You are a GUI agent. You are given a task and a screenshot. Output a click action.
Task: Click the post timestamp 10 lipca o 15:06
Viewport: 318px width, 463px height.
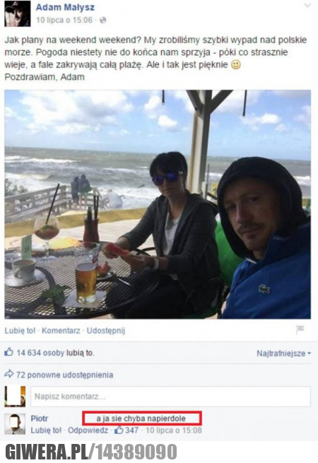coord(64,20)
